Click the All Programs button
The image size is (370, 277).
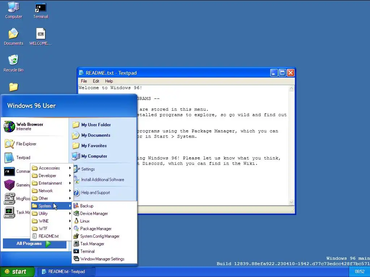[x=34, y=243]
